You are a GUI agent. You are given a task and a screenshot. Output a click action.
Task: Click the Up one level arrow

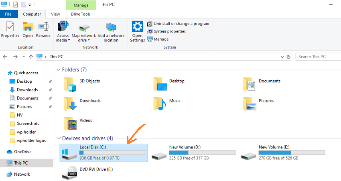(x=31, y=57)
